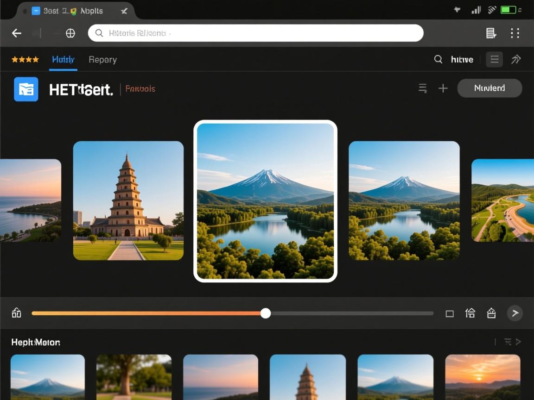Switch to the Repery tab
534x400 pixels.
click(102, 59)
